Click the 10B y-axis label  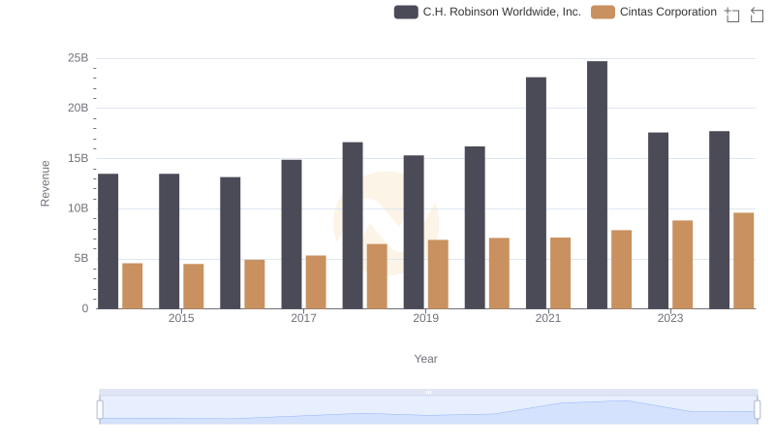78,208
